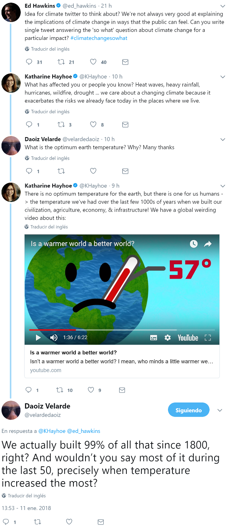Open the #climatechangesowhat hashtag
This screenshot has height=532, width=227.
99,38
